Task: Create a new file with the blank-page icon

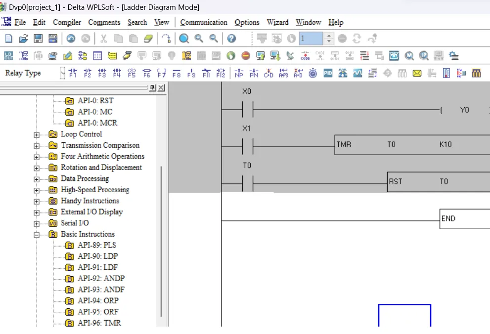Action: [9, 39]
